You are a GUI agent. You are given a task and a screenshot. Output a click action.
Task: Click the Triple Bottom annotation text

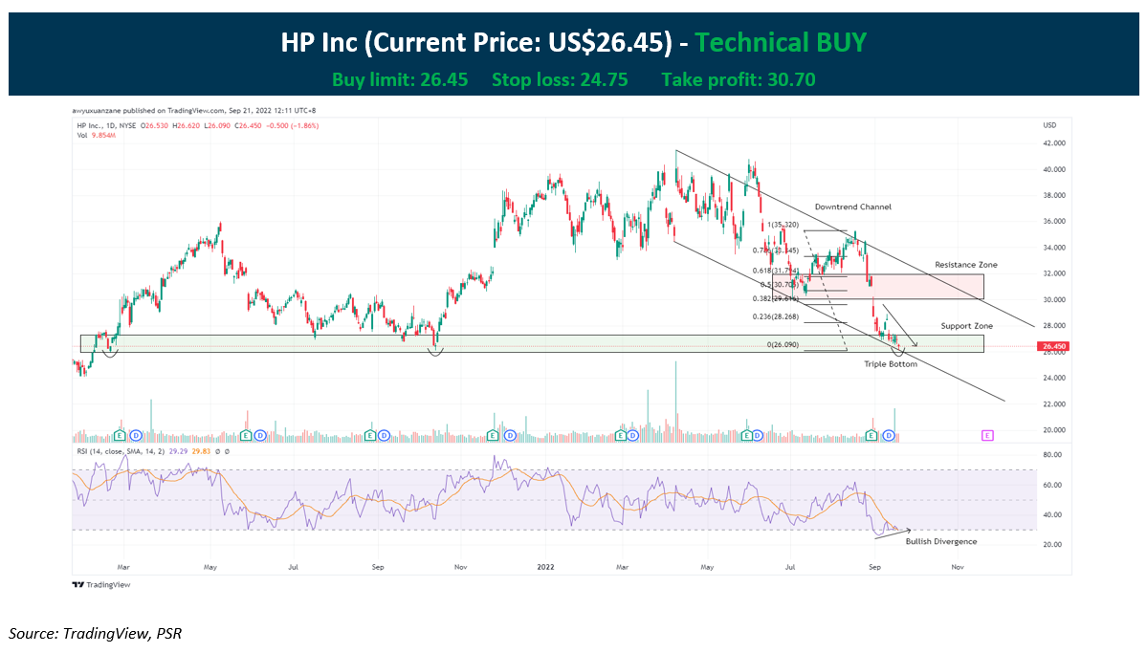click(x=891, y=364)
